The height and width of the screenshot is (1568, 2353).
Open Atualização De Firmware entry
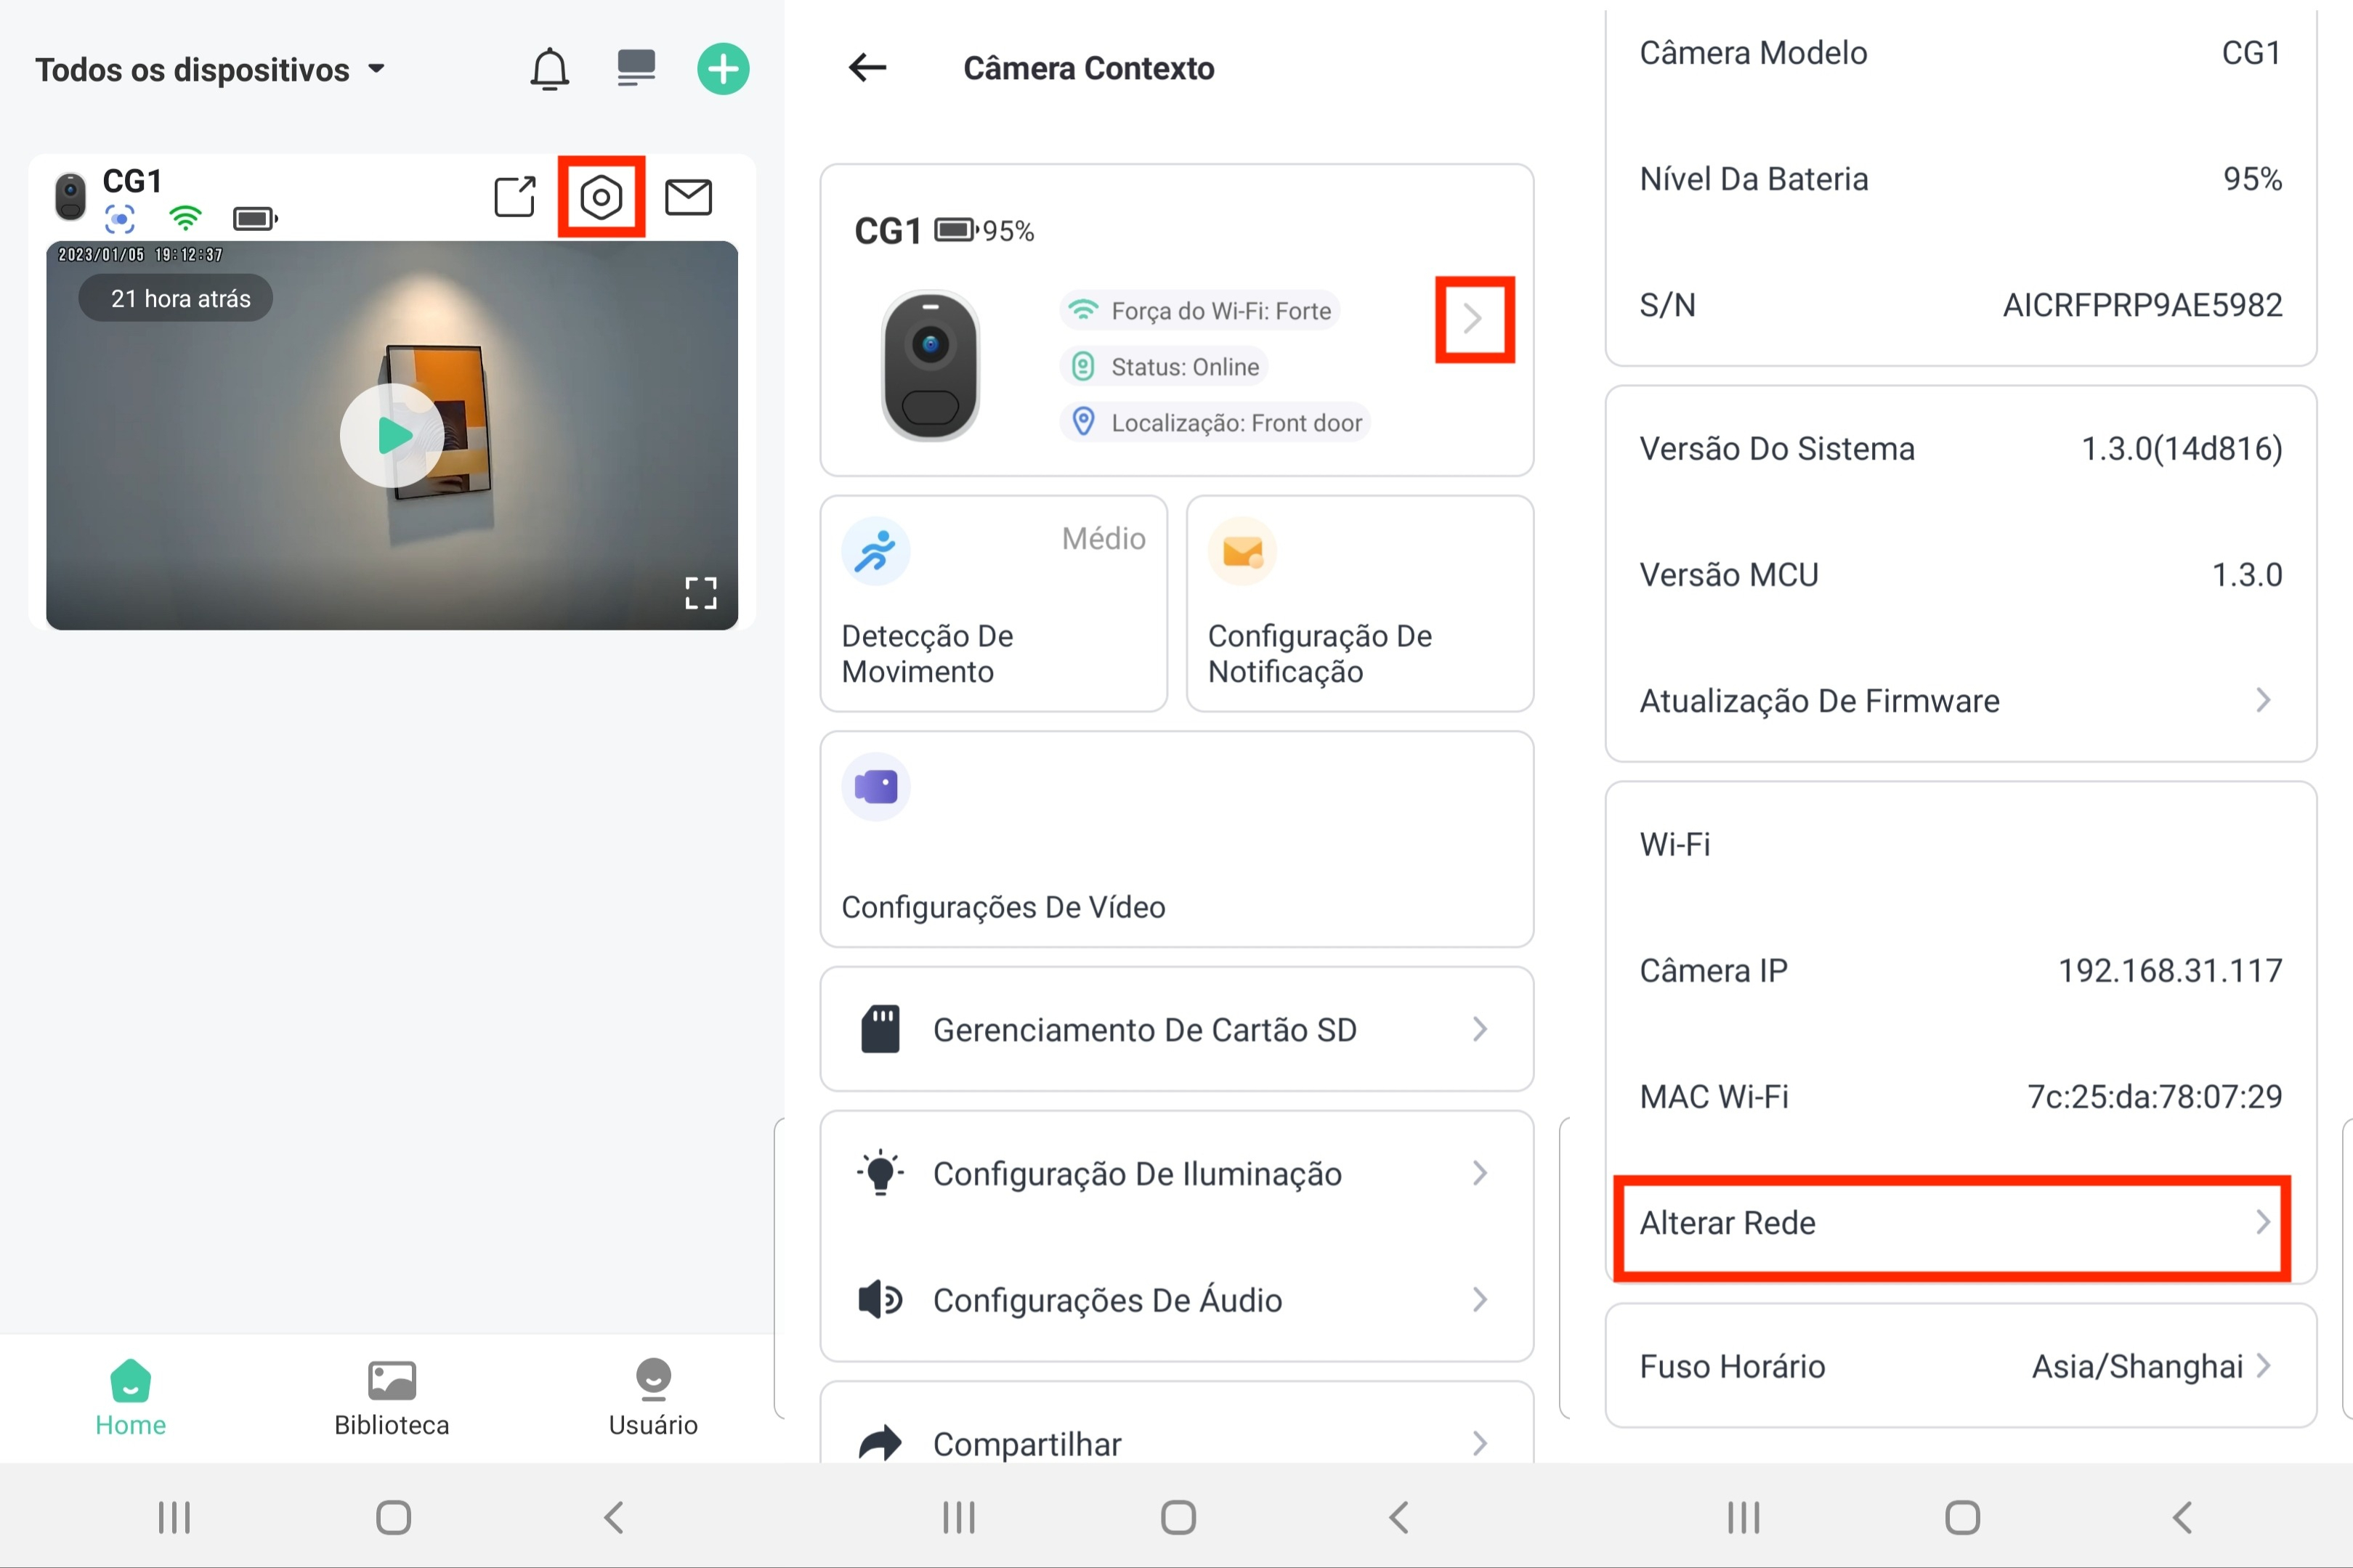(x=1960, y=700)
